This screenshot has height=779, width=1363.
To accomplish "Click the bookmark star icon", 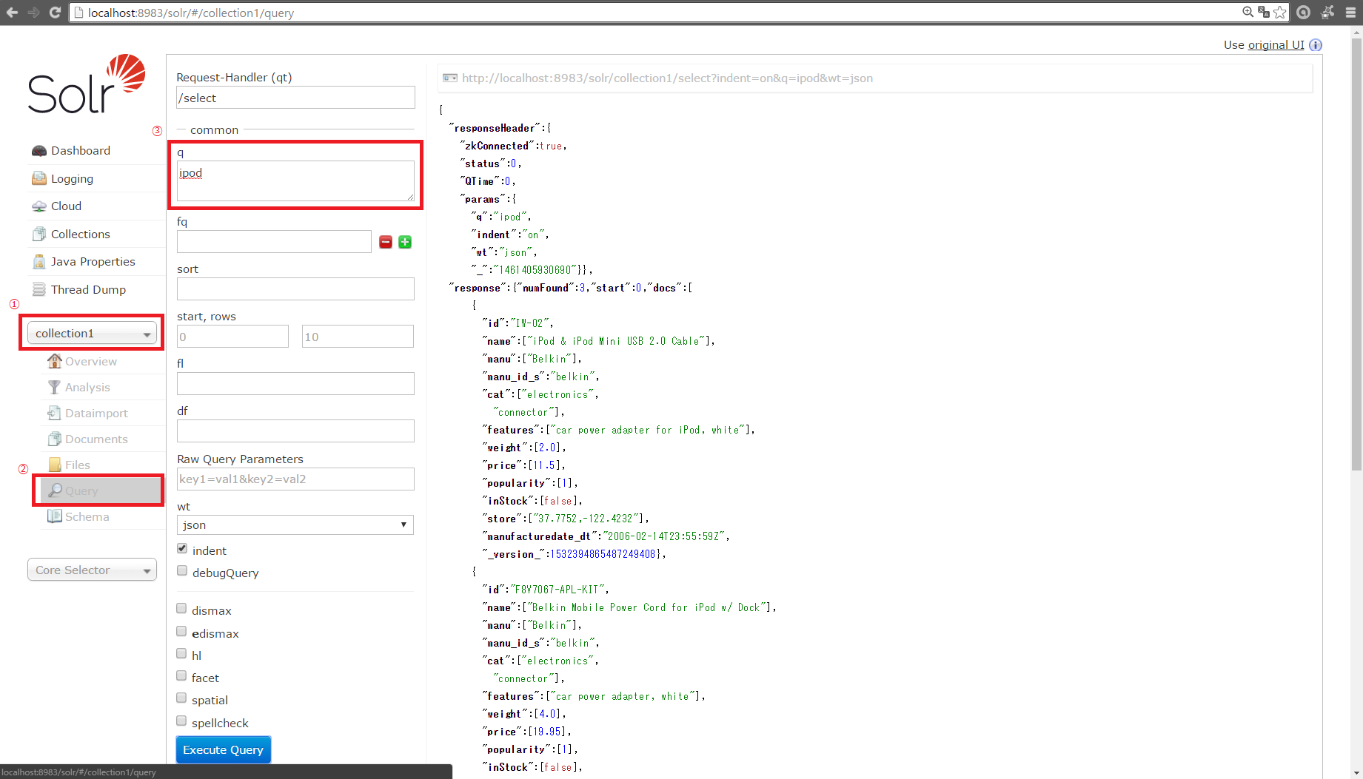I will 1280,13.
